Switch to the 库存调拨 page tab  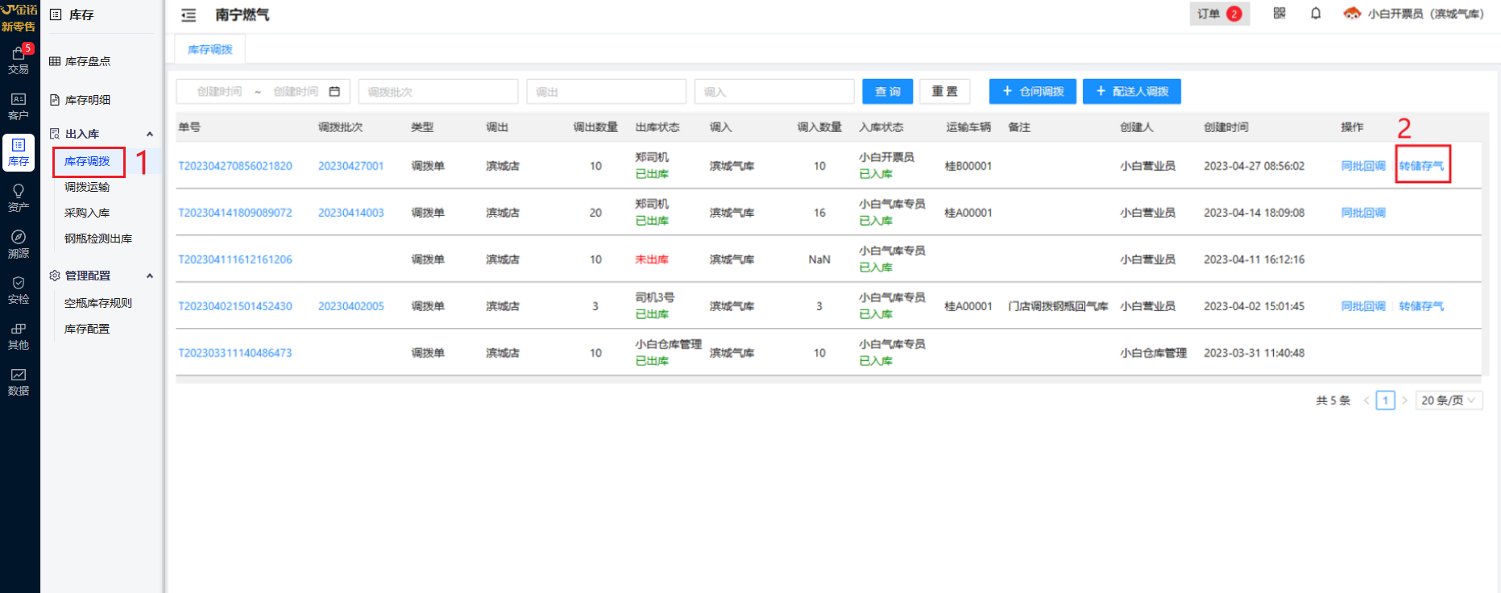pyautogui.click(x=210, y=50)
